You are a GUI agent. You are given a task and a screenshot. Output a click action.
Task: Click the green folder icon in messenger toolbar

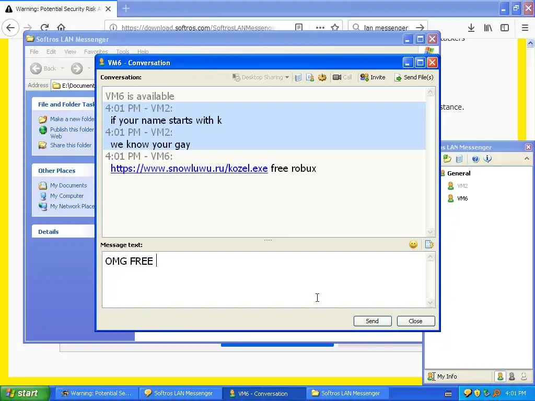[447, 159]
